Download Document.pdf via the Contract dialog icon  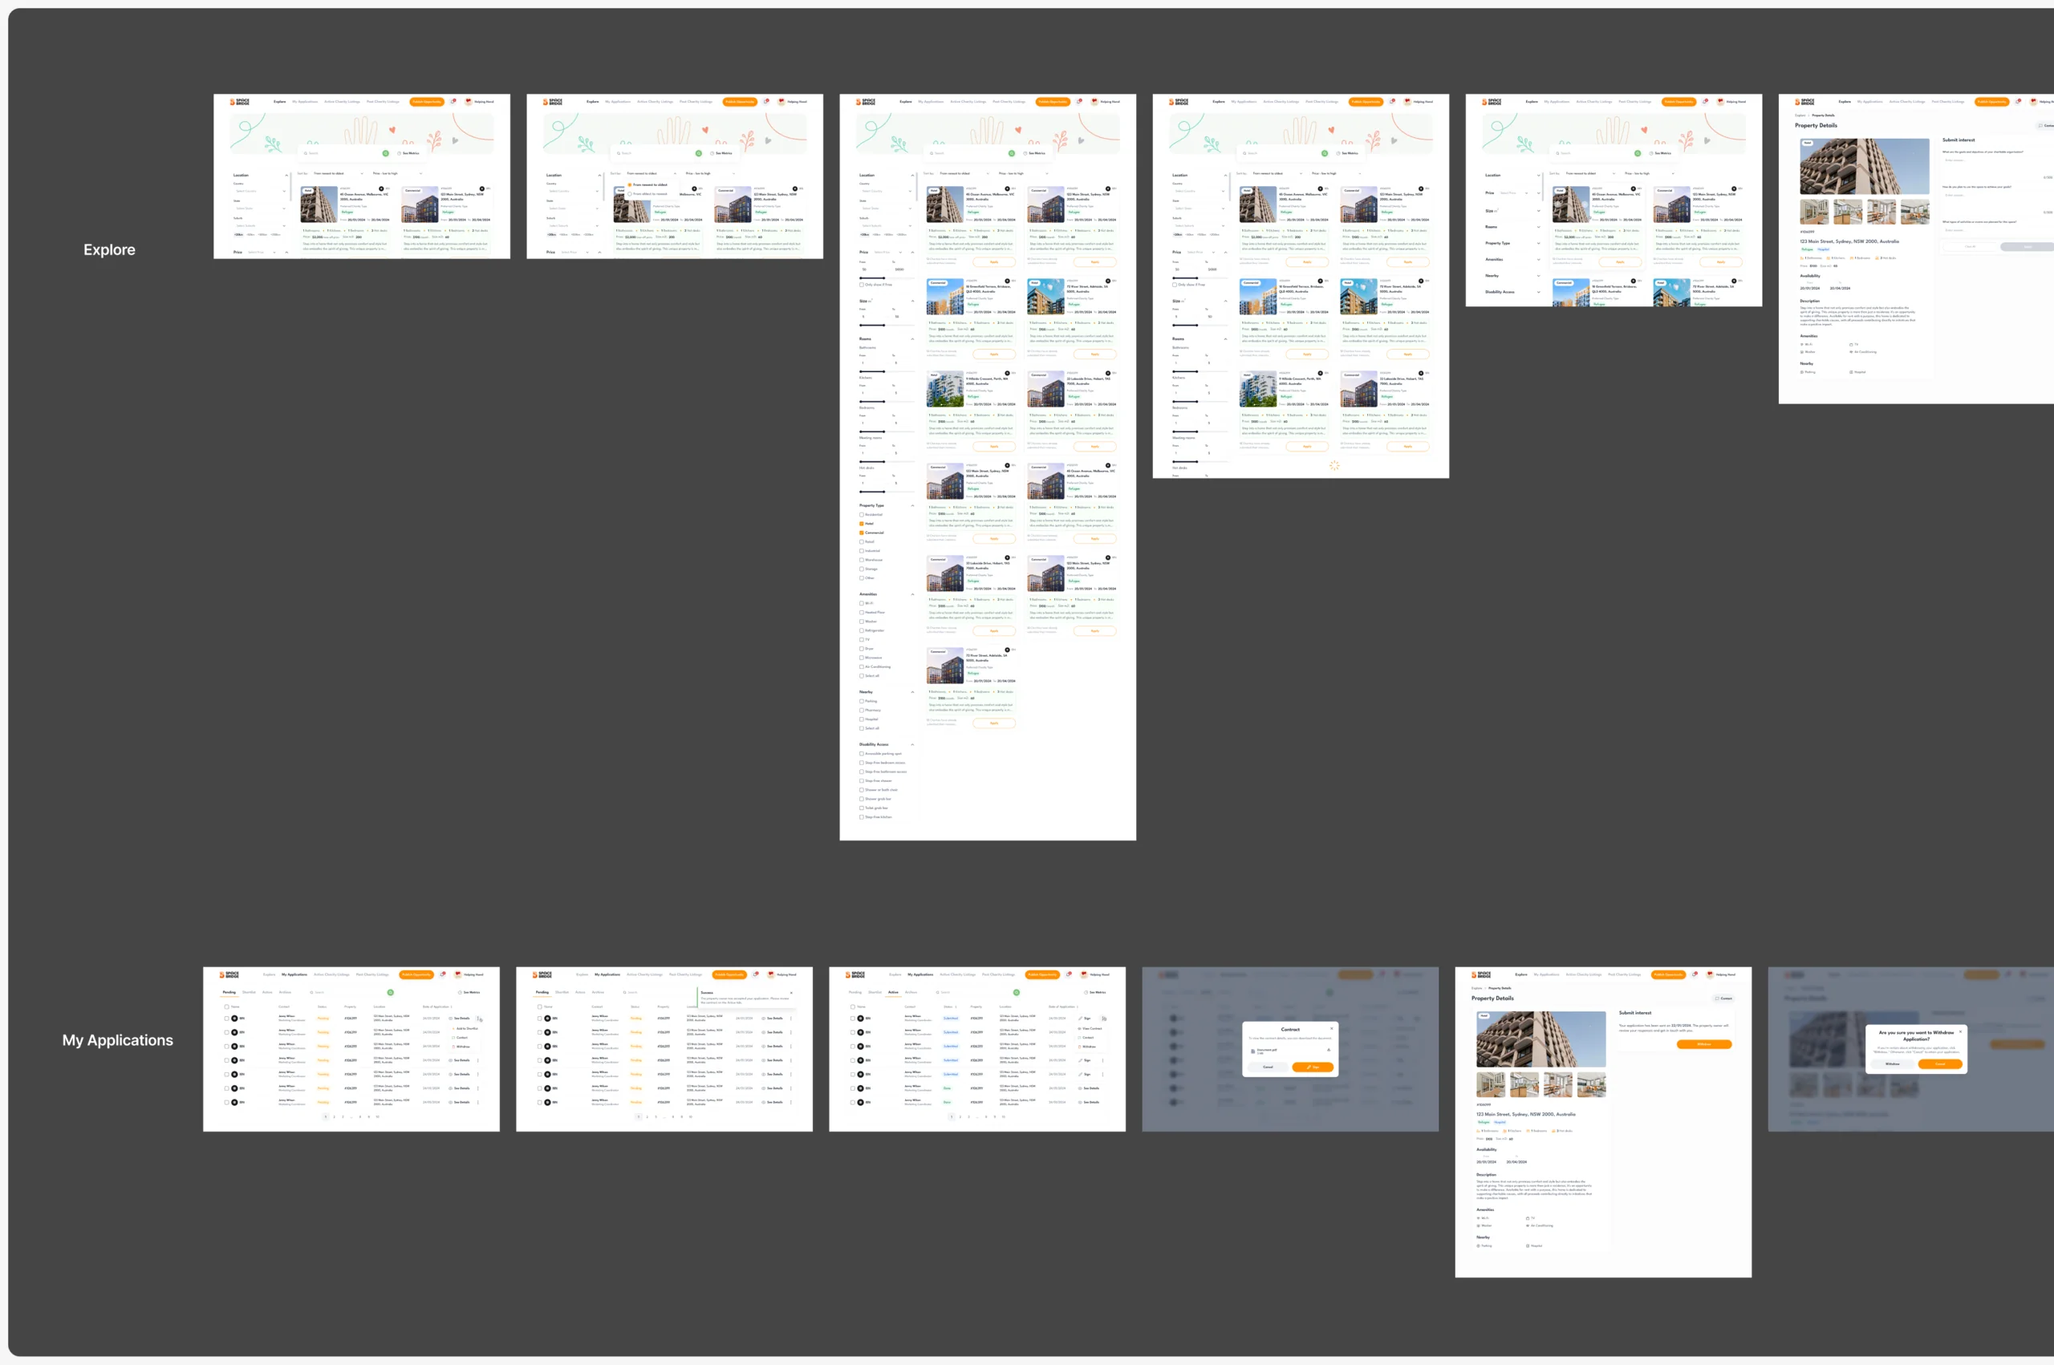[1328, 1050]
